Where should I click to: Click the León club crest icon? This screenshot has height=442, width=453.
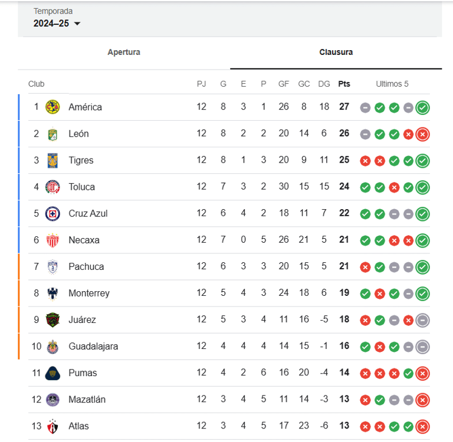[x=52, y=134]
